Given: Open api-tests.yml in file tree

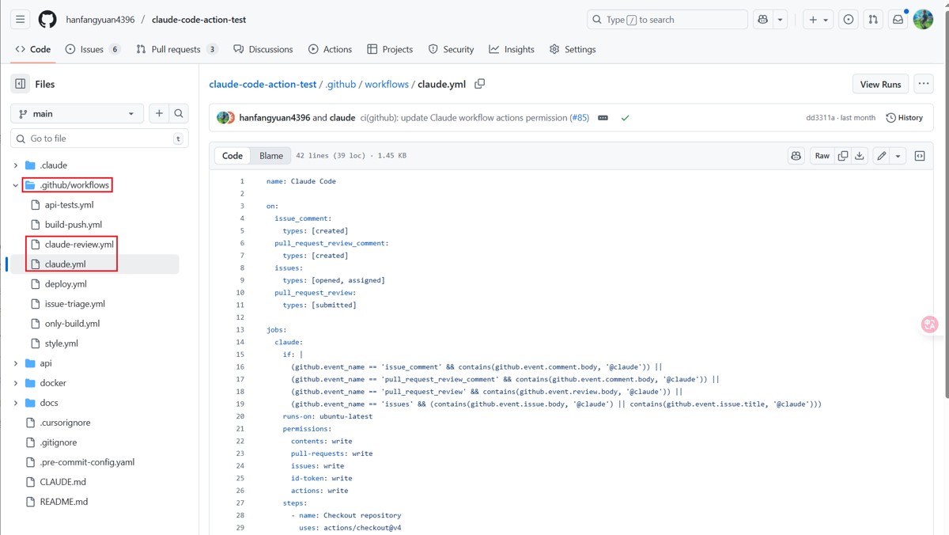Looking at the screenshot, I should pyautogui.click(x=69, y=205).
